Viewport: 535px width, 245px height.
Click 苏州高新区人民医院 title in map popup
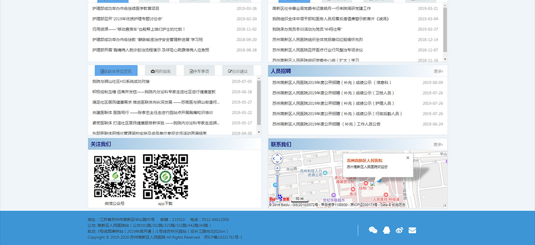point(365,160)
